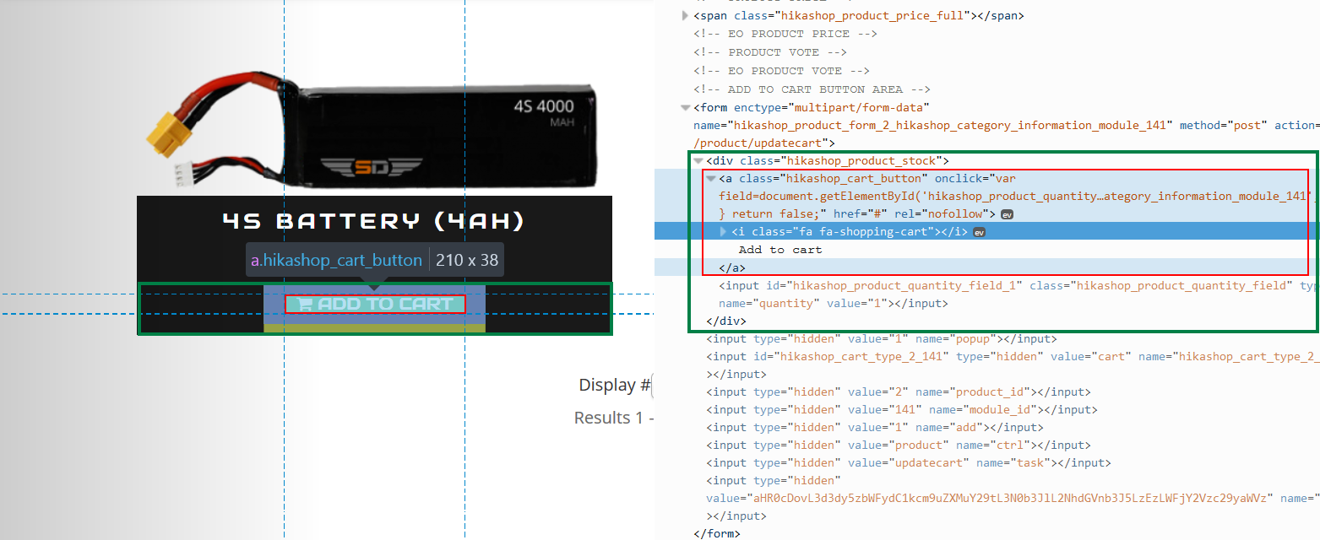
Task: Select the closing </form> tag line
Action: coord(716,534)
